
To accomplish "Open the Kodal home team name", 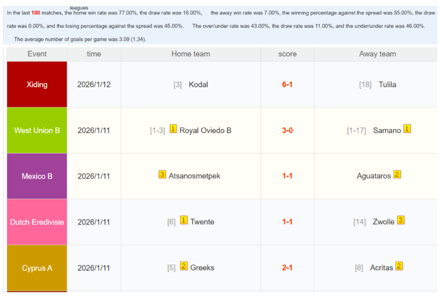I will pyautogui.click(x=198, y=85).
